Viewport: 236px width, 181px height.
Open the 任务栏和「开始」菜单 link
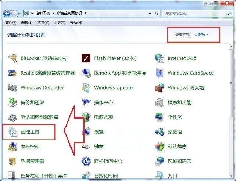point(44,176)
